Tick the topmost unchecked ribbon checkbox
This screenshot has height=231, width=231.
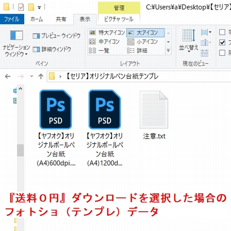[x=222, y=32]
